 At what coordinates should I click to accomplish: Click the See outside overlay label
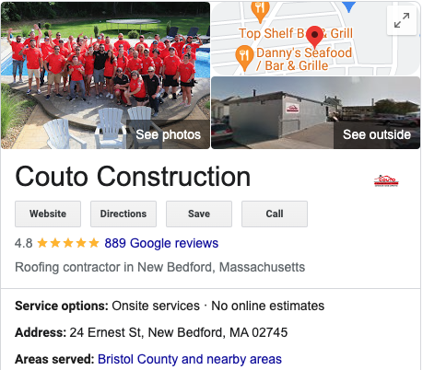(377, 134)
